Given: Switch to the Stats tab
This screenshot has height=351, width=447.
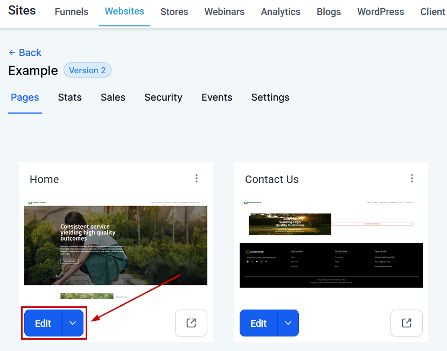Looking at the screenshot, I should pyautogui.click(x=70, y=97).
